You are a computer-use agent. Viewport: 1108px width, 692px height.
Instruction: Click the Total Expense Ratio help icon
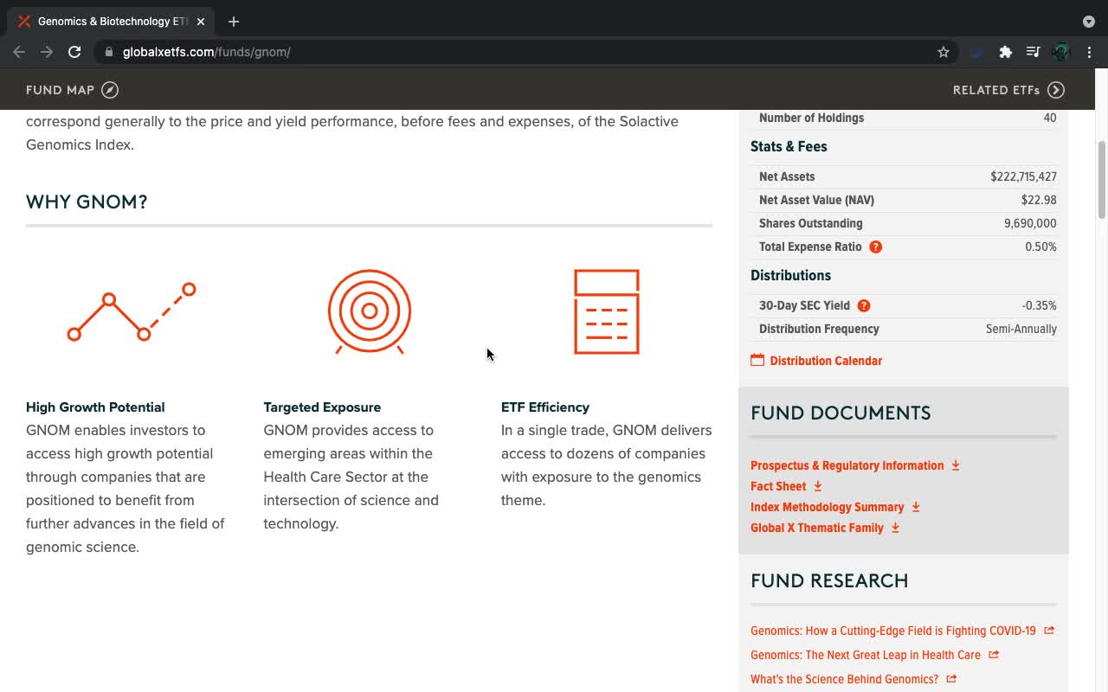pyautogui.click(x=876, y=247)
